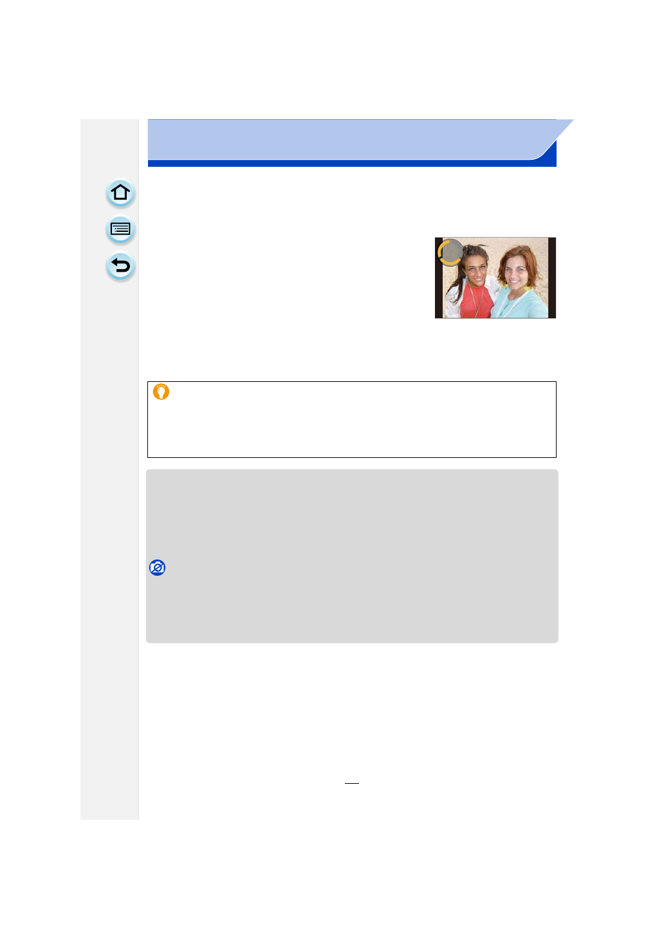The height and width of the screenshot is (939, 664).
Task: Open the sample selfie photo
Action: click(495, 278)
